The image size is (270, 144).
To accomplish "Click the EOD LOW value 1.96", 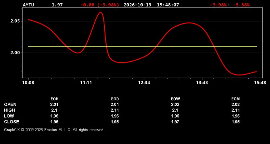I will point(115,116).
